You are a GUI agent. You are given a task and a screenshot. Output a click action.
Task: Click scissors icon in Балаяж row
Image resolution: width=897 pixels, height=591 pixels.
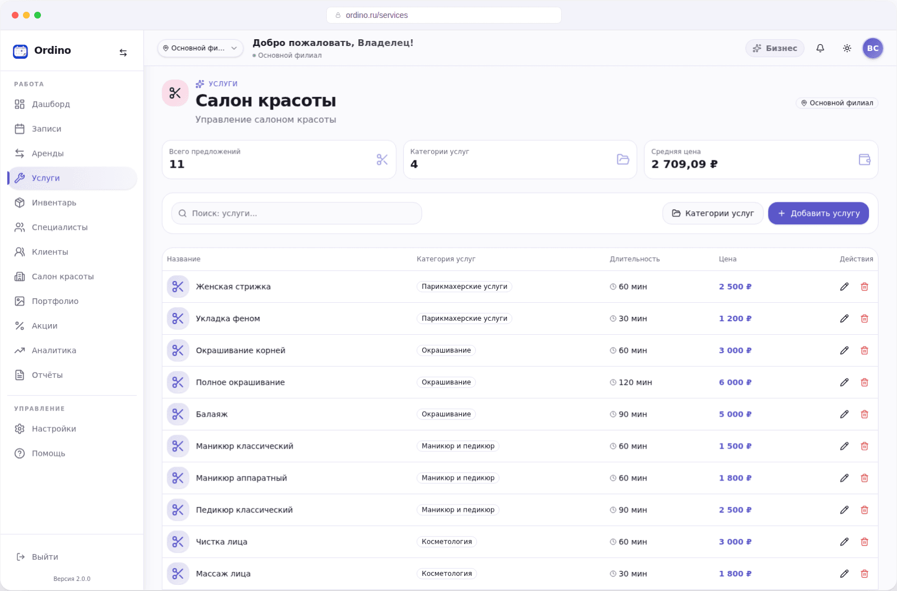(178, 414)
